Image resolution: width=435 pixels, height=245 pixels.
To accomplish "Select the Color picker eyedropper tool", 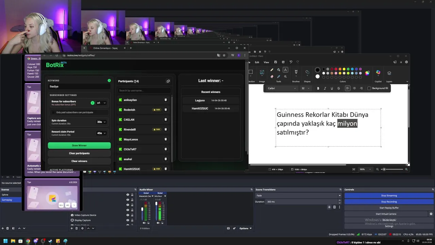I will 278,77.
